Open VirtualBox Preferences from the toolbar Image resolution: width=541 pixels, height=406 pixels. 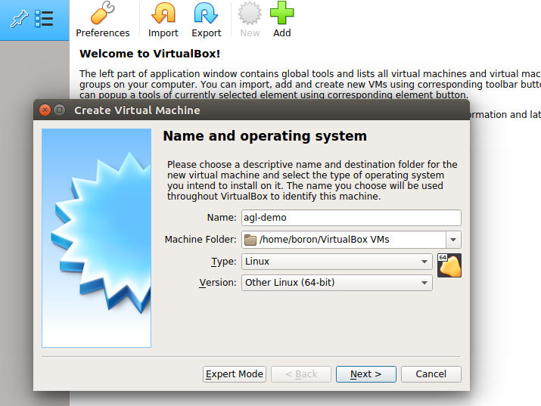[103, 20]
